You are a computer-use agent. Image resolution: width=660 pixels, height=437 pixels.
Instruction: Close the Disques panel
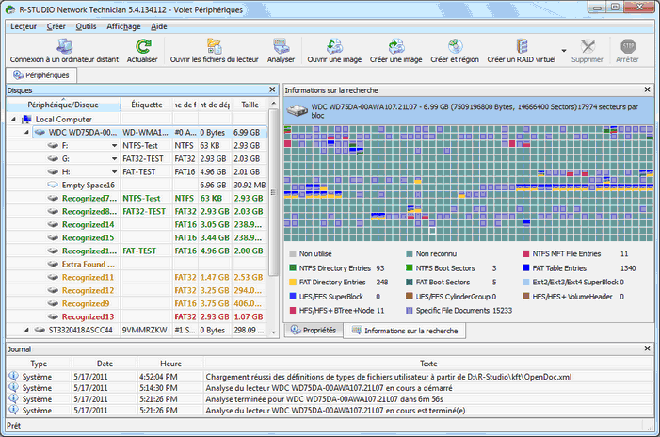pyautogui.click(x=272, y=89)
